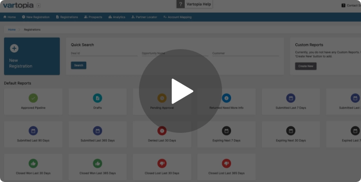Open the Drafts document icon
Viewport: 361px width, 182px height.
98,98
